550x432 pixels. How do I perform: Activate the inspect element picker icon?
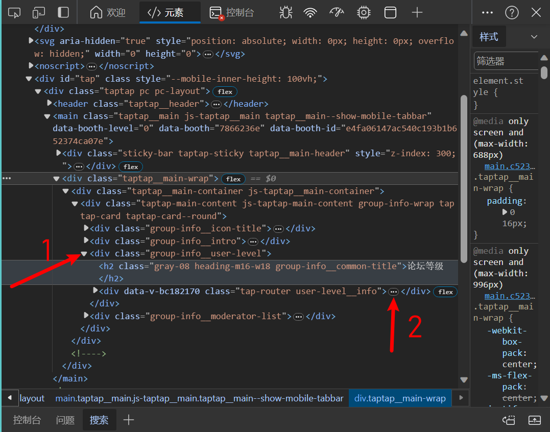tap(14, 13)
